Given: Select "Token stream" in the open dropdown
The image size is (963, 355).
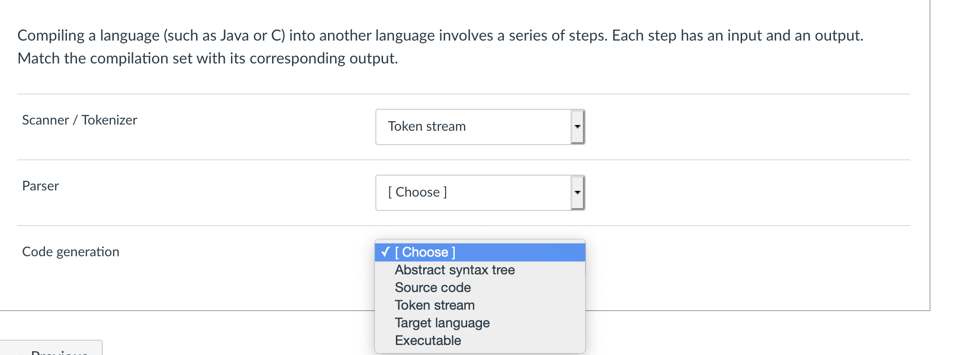Looking at the screenshot, I should 435,305.
